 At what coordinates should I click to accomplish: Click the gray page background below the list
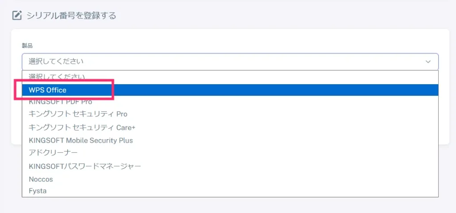228,205
